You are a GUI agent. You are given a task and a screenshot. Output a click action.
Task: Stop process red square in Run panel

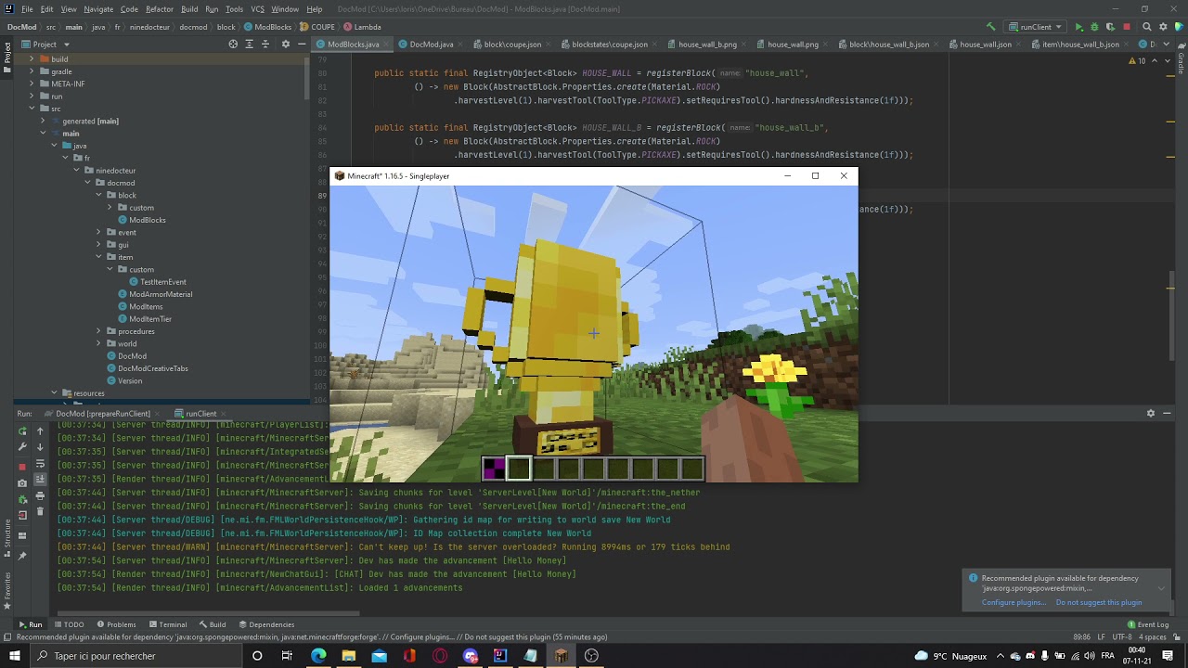pyautogui.click(x=23, y=467)
